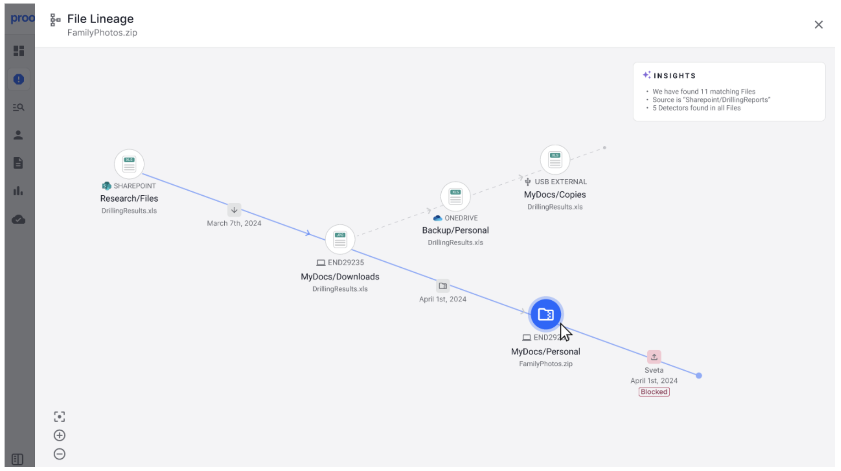Viewport: 841px width, 471px height.
Task: Select the MyDocs/Downloads file node
Action: [x=340, y=239]
